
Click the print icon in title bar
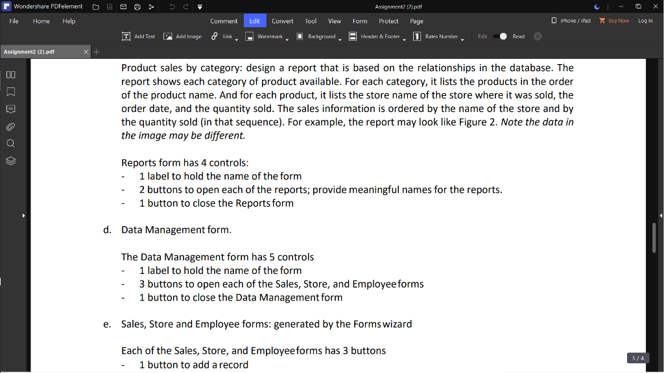tap(137, 6)
